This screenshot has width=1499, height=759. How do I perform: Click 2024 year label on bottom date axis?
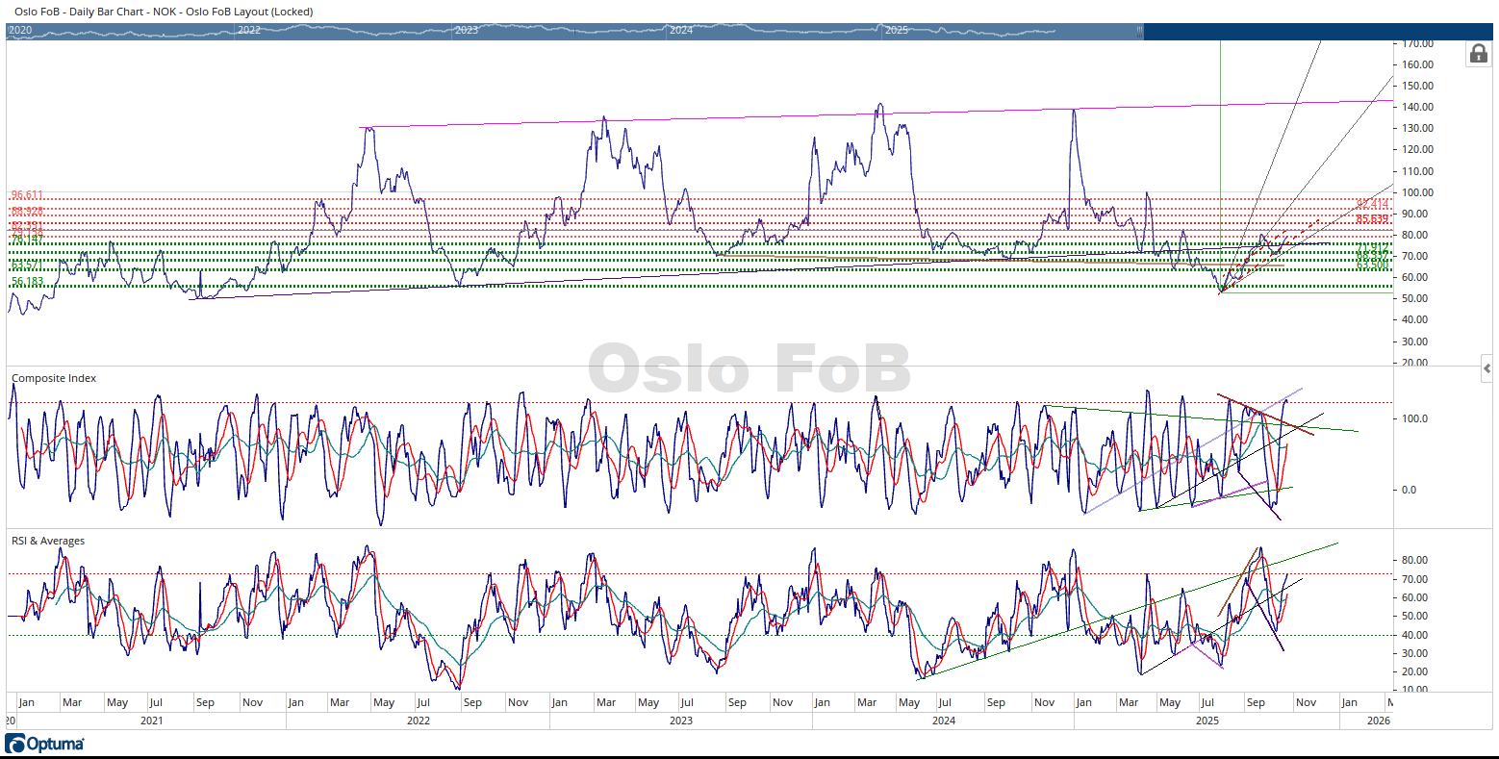pos(944,721)
